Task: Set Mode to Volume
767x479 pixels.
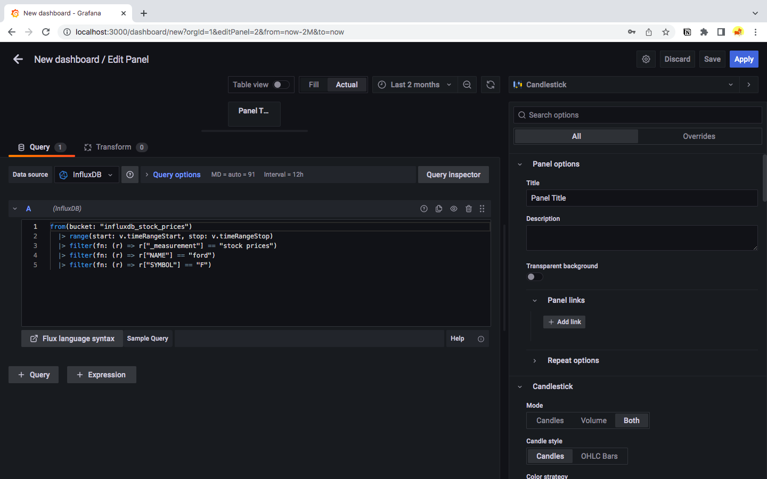Action: (x=594, y=420)
